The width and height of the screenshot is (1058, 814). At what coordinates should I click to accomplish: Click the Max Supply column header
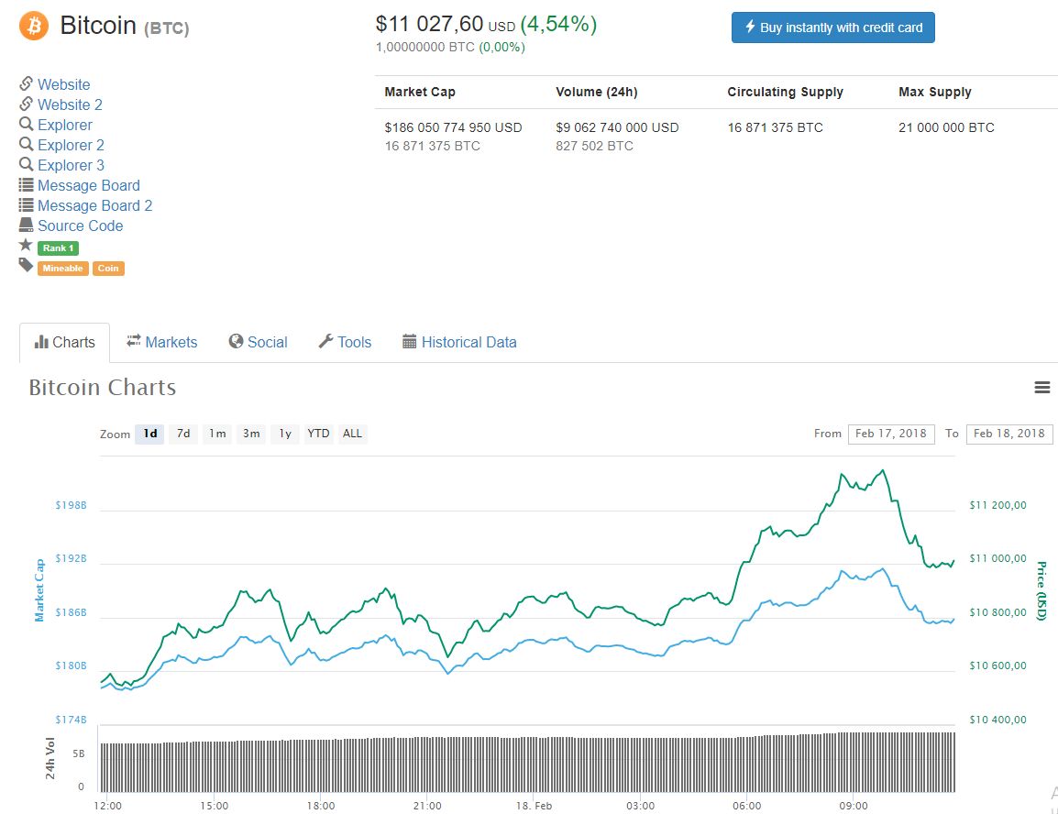[x=935, y=92]
